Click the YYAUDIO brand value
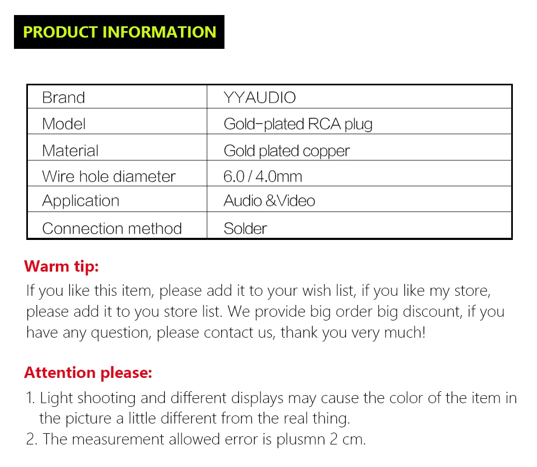 [x=259, y=98]
